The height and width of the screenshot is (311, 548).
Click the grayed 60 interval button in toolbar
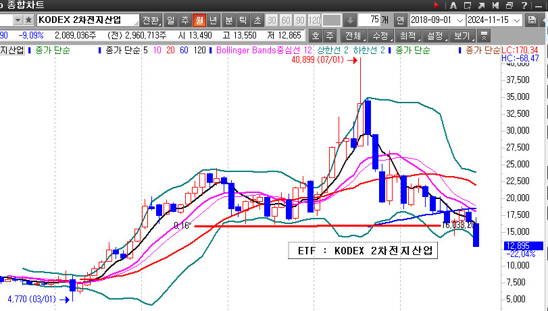coord(286,20)
